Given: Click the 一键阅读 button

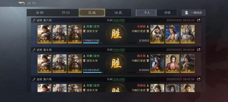Looking at the screenshot, I should tap(194, 13).
